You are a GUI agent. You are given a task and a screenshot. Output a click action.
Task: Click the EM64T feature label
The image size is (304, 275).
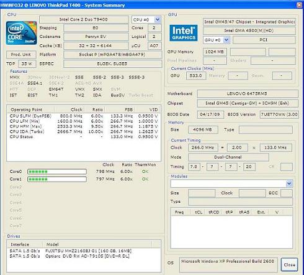pyautogui.click(x=56, y=89)
